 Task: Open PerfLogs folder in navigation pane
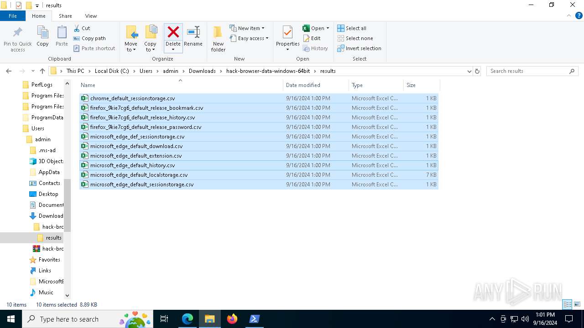tap(42, 85)
